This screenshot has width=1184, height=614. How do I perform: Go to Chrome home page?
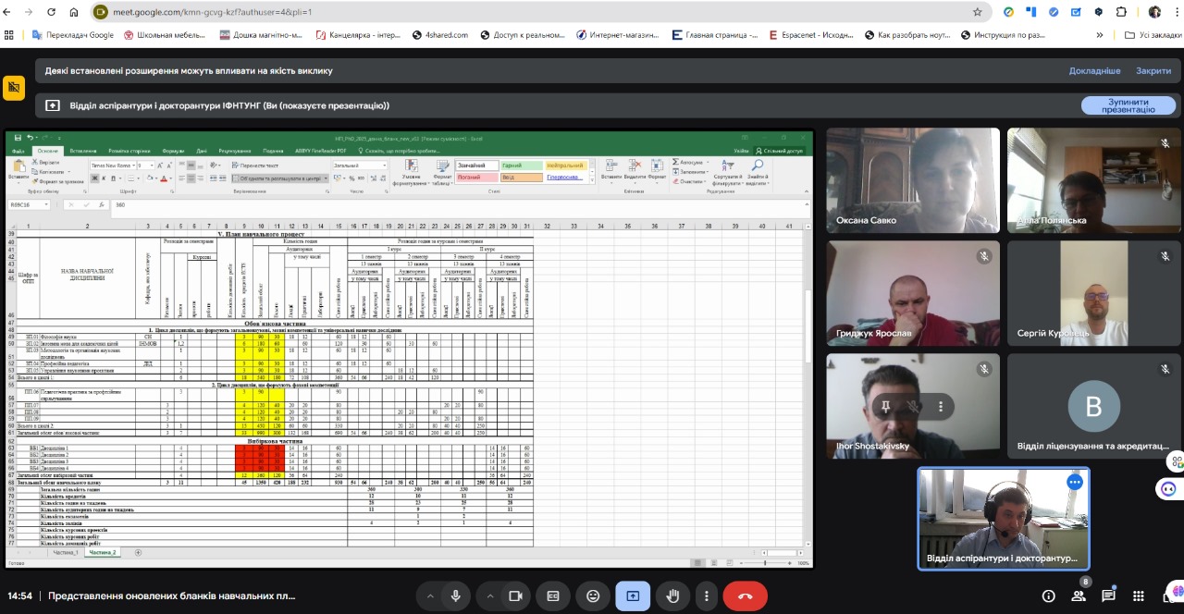coord(74,12)
